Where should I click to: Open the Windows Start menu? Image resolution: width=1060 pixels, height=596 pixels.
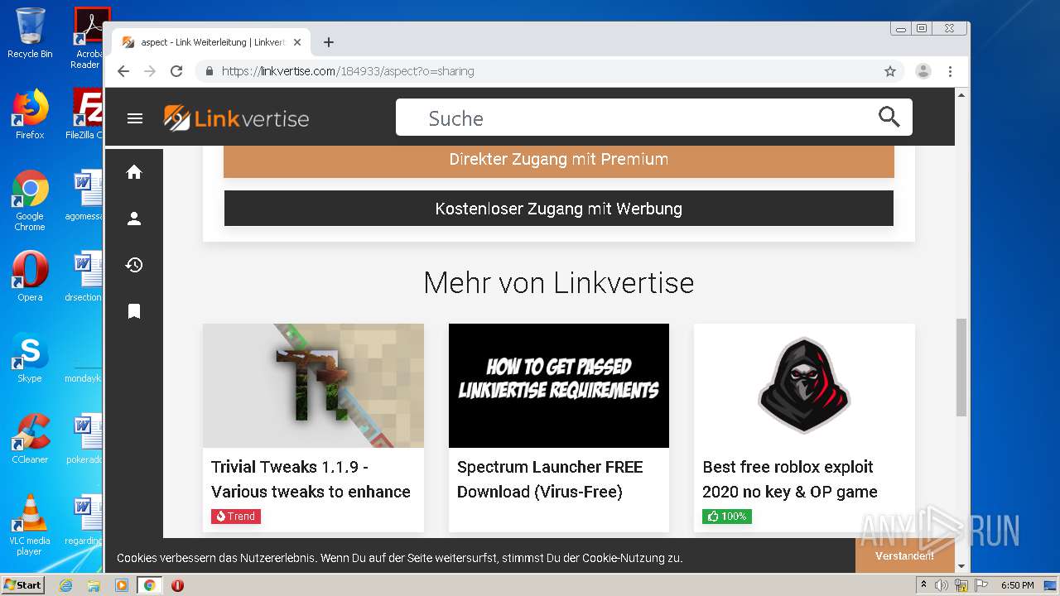[23, 585]
